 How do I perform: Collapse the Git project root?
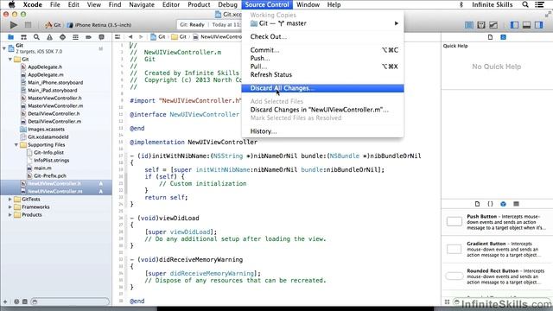click(4, 48)
